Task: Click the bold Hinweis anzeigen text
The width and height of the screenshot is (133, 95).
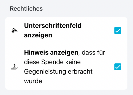Action: 51,53
